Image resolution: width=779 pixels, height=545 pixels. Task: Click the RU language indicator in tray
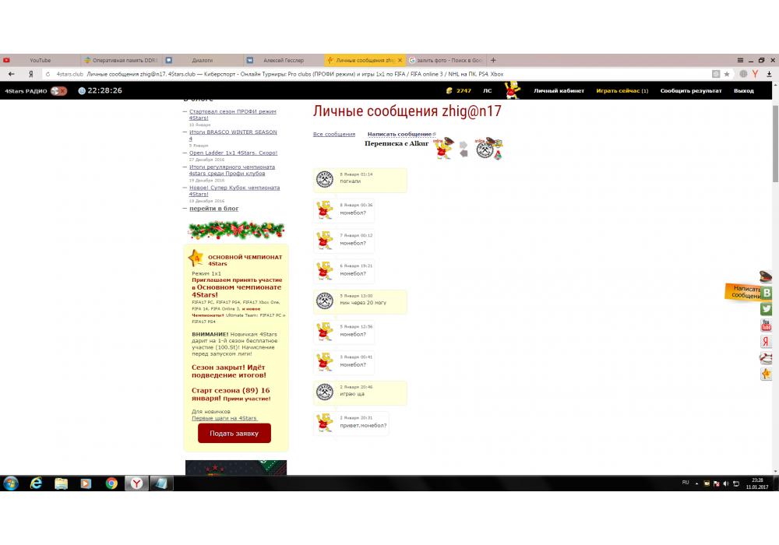click(x=686, y=483)
